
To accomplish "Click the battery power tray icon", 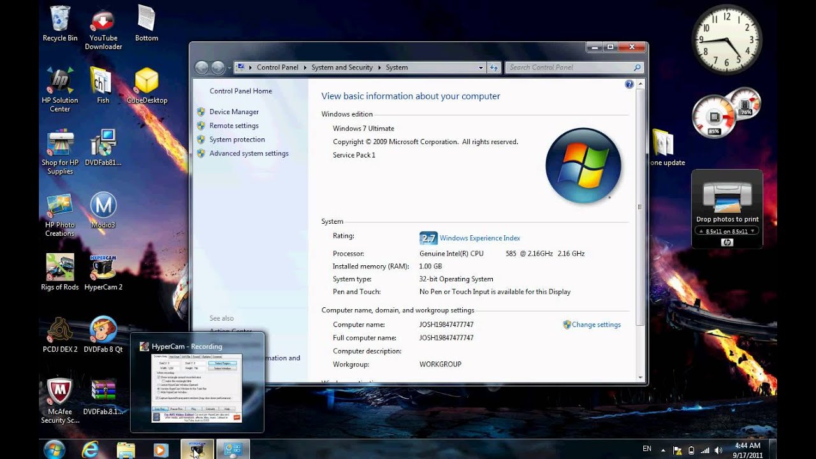I will click(x=692, y=450).
